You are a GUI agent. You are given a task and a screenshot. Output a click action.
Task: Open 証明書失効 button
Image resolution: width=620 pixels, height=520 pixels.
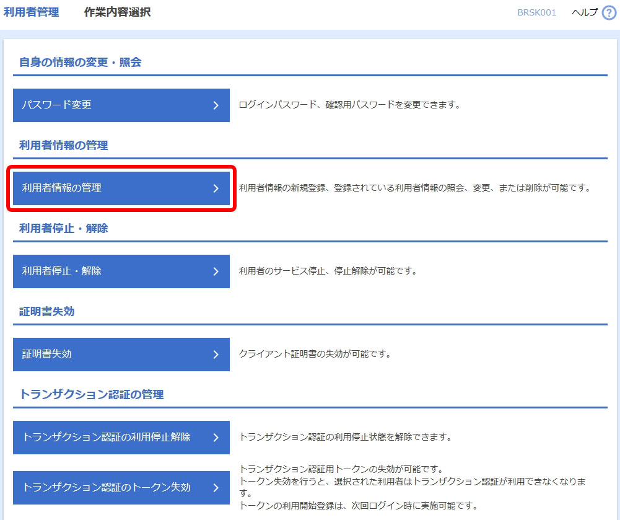[x=121, y=355]
